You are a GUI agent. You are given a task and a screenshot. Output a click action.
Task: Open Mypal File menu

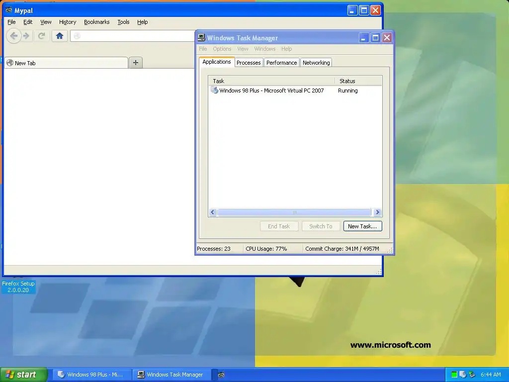click(x=11, y=22)
